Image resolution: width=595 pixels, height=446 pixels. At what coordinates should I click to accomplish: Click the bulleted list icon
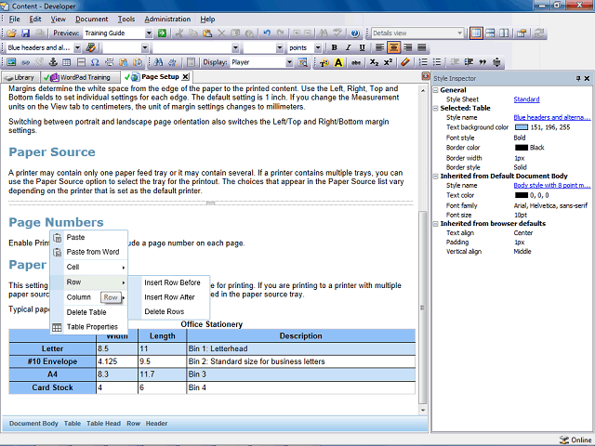pyautogui.click(x=437, y=62)
